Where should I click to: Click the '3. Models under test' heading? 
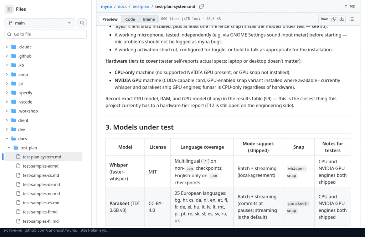[139, 127]
